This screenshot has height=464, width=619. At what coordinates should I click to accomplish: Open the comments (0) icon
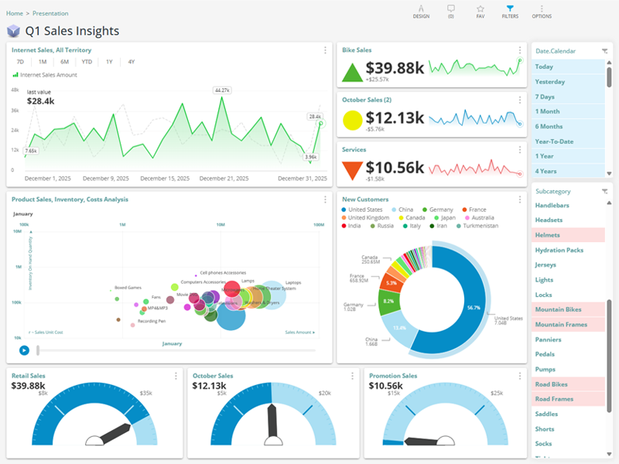pyautogui.click(x=451, y=12)
